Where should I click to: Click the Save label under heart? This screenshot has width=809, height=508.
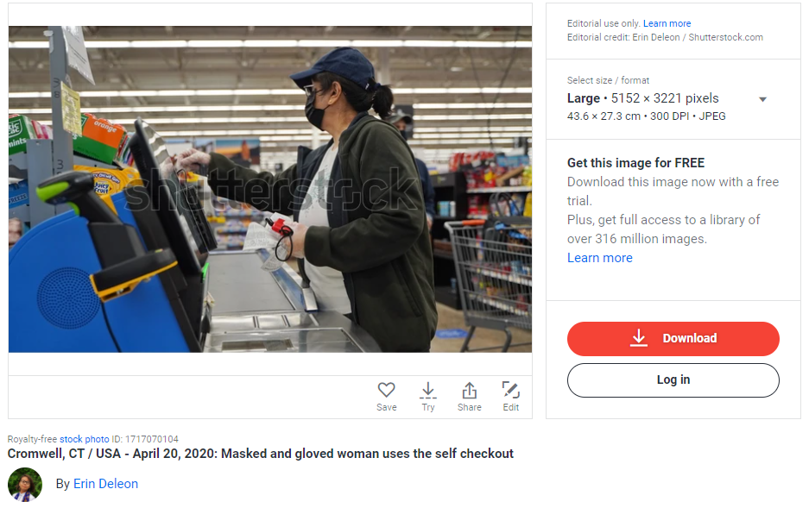(x=387, y=407)
